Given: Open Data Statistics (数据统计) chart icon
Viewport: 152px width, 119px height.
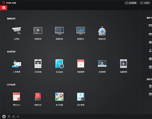Looking at the screenshot, I should (81, 30).
